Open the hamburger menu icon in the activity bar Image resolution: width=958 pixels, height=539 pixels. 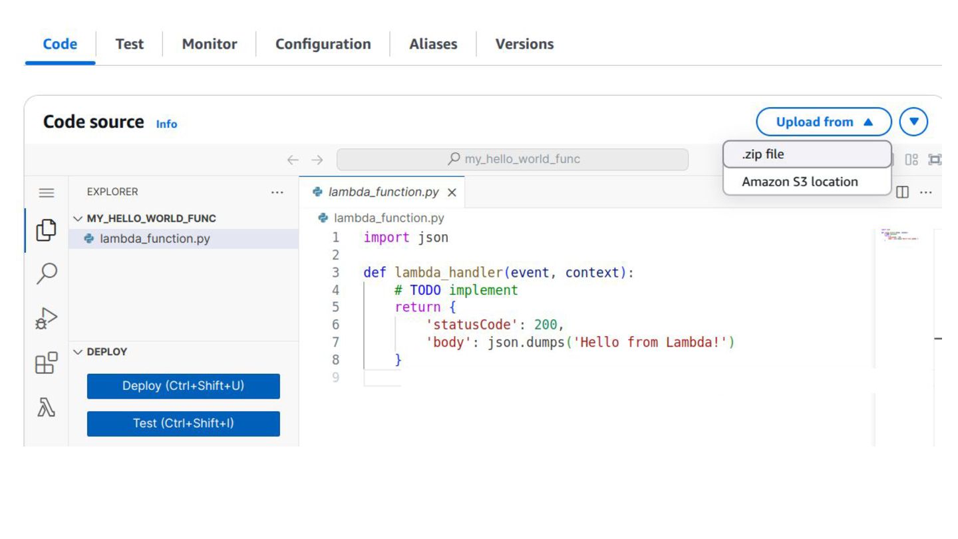click(x=46, y=193)
